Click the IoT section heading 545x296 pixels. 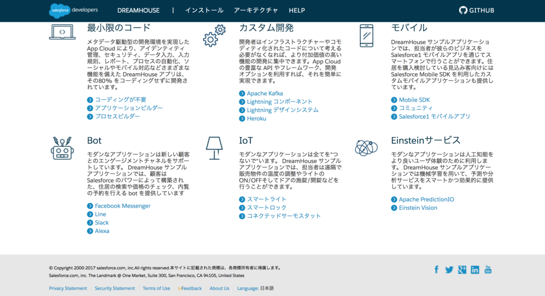click(246, 141)
